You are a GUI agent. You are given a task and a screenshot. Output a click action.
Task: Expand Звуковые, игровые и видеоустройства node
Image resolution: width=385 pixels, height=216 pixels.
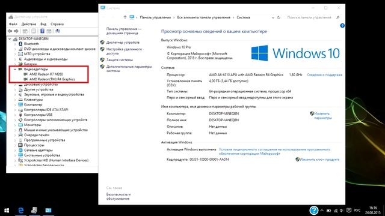[15, 95]
